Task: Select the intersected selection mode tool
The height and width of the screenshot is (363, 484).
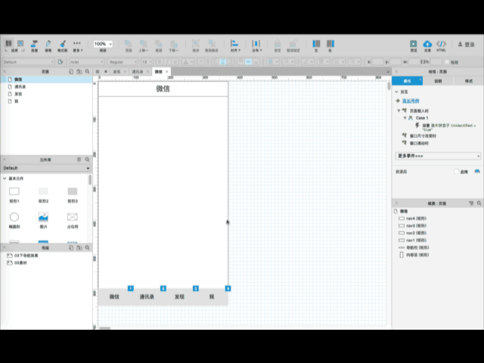Action: (8, 44)
